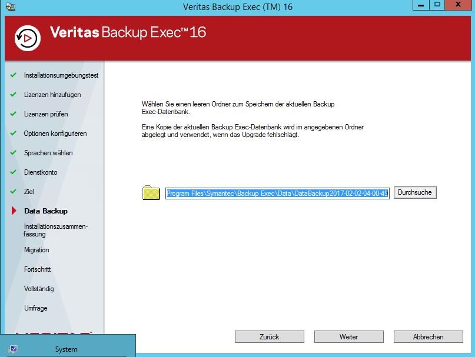Screen dimensions: 475x357
Task: Maximize the installer window
Action: 437,5
